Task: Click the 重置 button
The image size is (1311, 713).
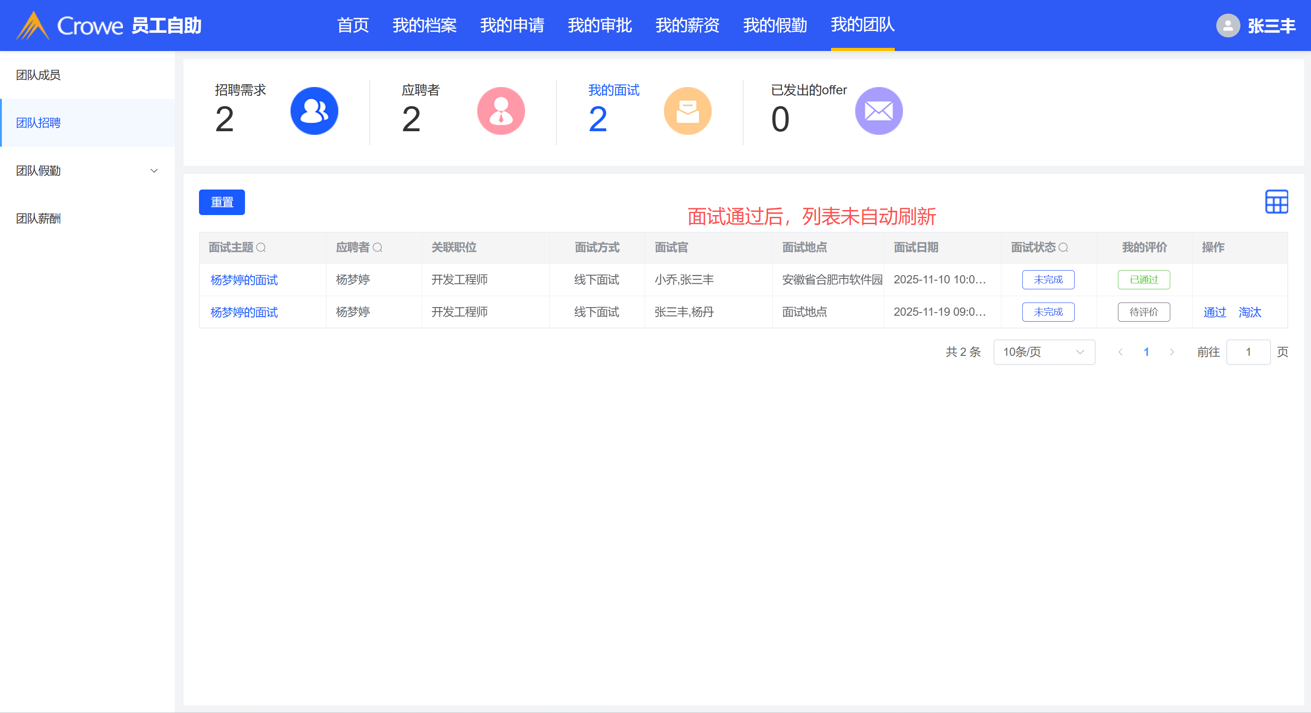Action: [222, 202]
